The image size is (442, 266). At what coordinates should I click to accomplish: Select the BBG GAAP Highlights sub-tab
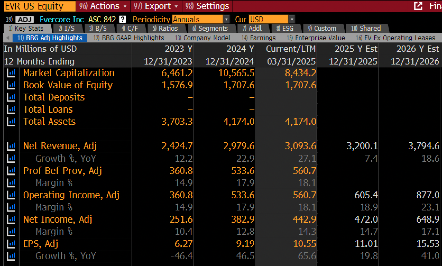tap(129, 38)
